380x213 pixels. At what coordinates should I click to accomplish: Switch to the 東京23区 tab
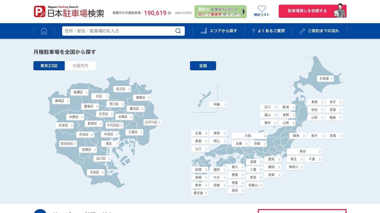[x=49, y=66]
